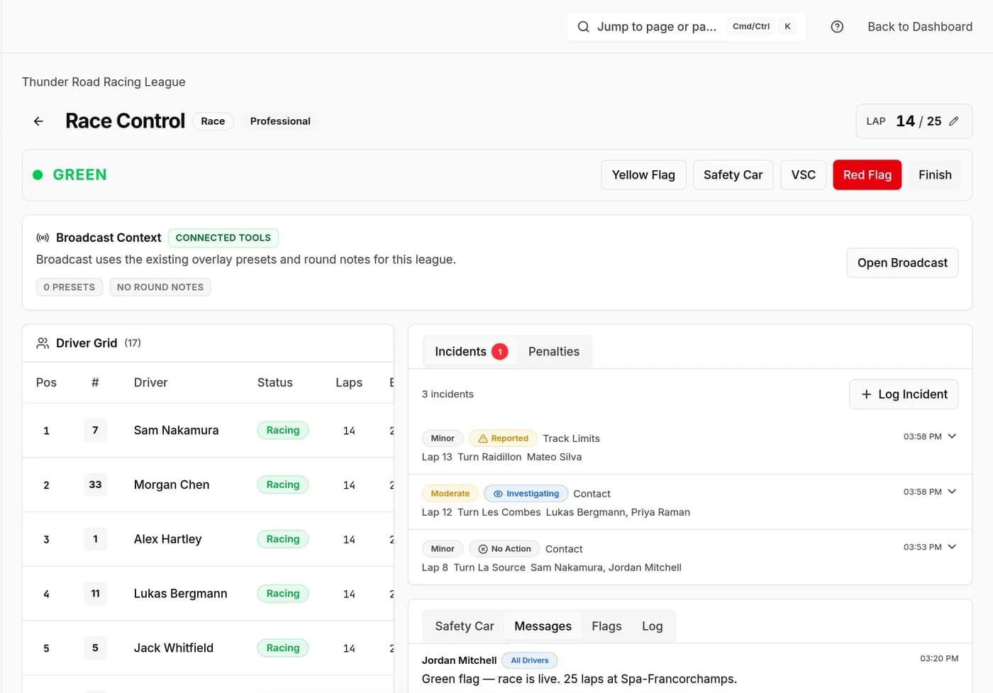Go back using the left arrow icon
Viewport: 993px width, 693px height.
pyautogui.click(x=38, y=121)
